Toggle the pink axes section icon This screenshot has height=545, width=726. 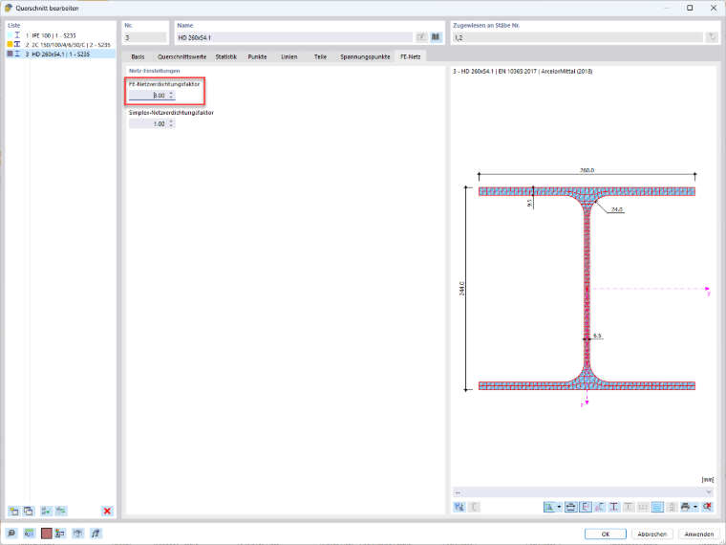tap(600, 507)
